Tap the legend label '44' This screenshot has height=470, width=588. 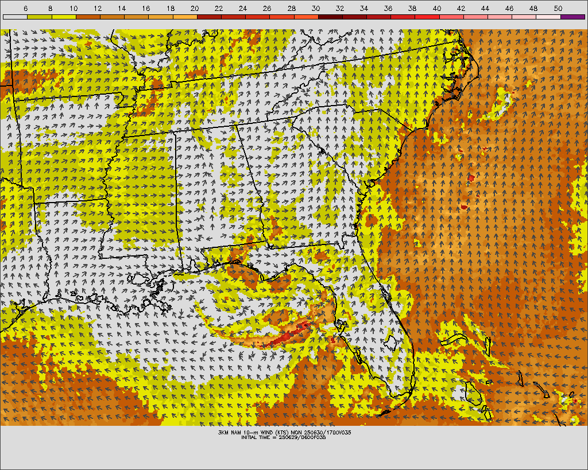[485, 8]
